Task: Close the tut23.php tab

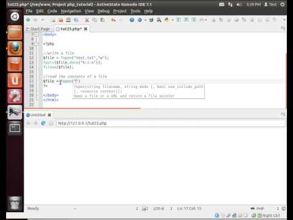Action: pyautogui.click(x=85, y=29)
